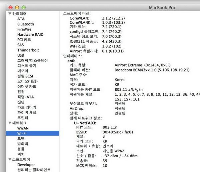The image size is (200, 172).
Task: Choose 진단 in the hardware list
Action: pos(21,102)
